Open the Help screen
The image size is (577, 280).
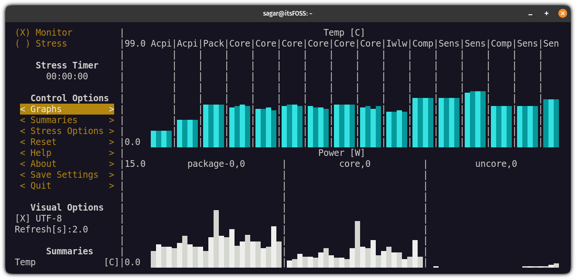67,153
